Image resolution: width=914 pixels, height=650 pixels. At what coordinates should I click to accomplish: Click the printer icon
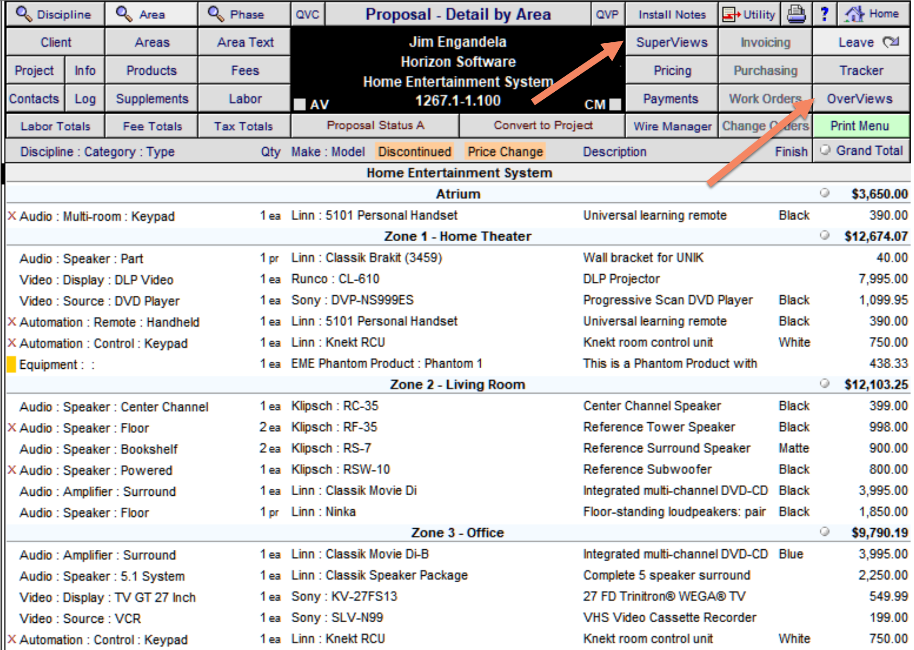(x=796, y=14)
